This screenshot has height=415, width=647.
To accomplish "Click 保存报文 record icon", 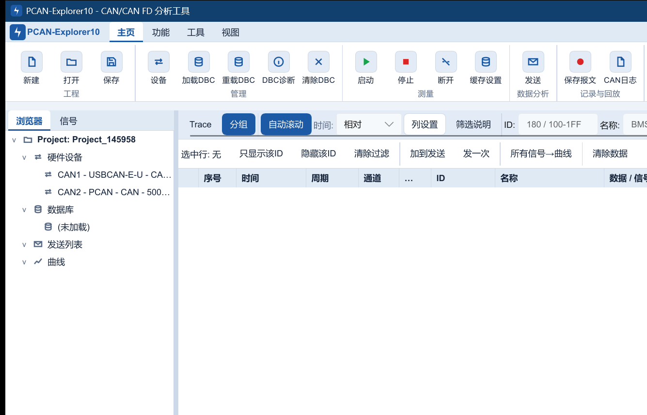I will pos(580,62).
